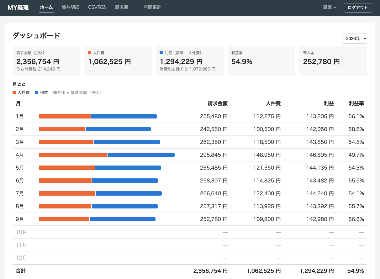Click 114,825 円 in 6月 row

pyautogui.click(x=267, y=181)
